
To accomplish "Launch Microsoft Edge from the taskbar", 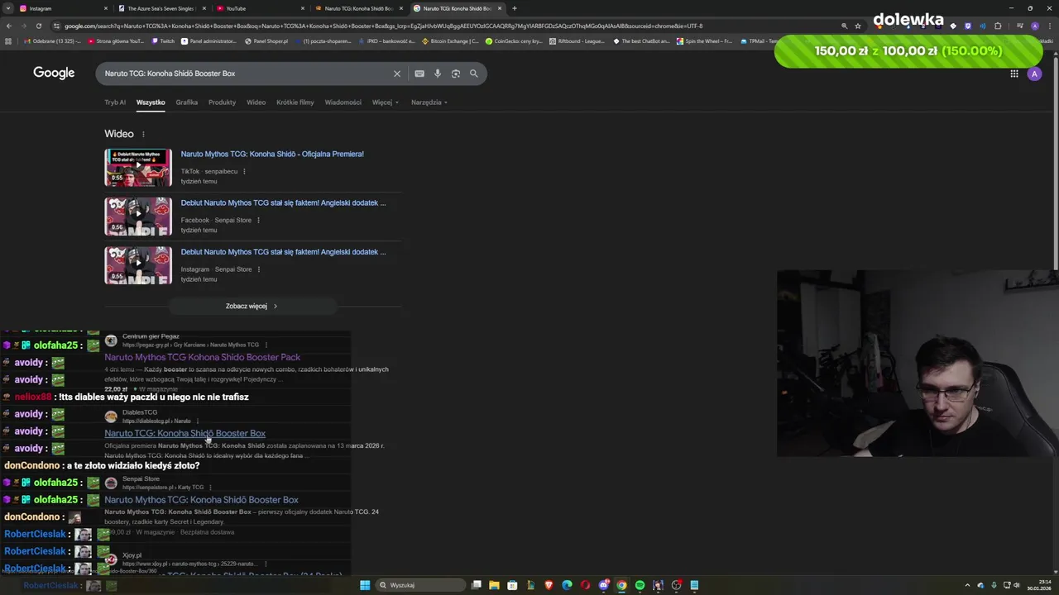I will point(567,585).
